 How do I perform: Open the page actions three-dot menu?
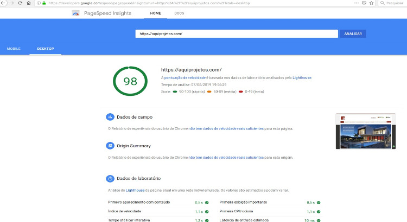coord(357,3)
